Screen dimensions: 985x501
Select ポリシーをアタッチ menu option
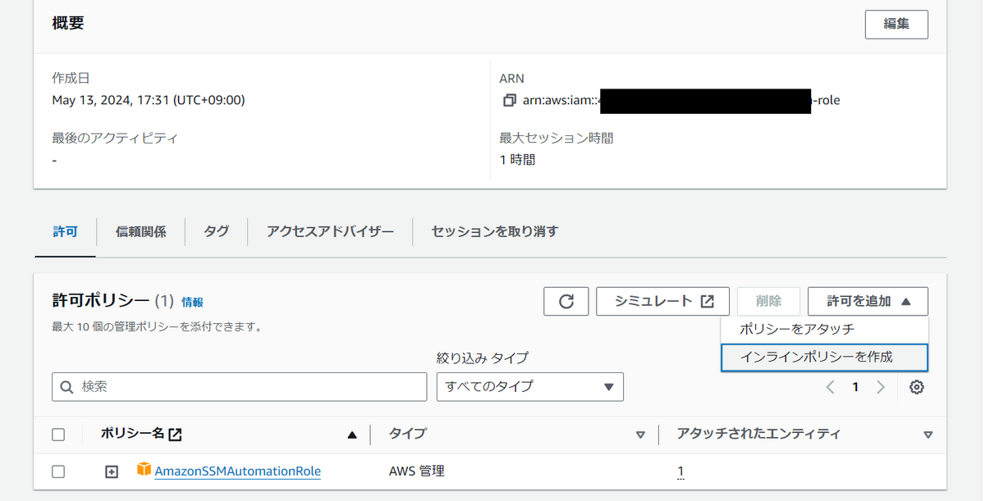(x=824, y=330)
